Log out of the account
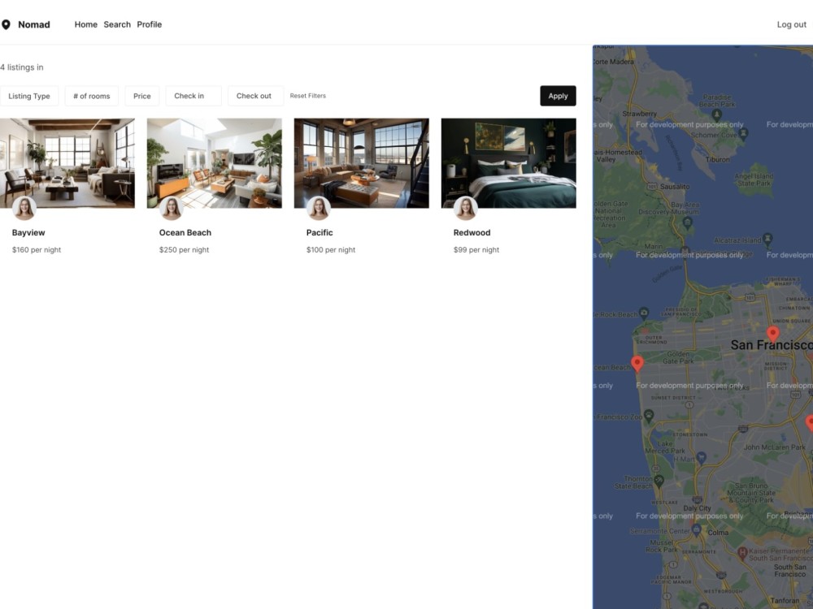This screenshot has height=609, width=813. tap(791, 24)
